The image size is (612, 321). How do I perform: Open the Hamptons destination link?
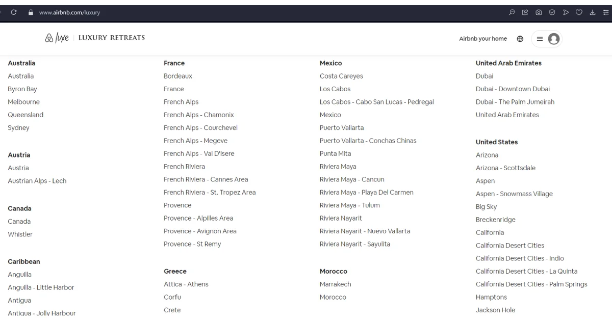492,297
